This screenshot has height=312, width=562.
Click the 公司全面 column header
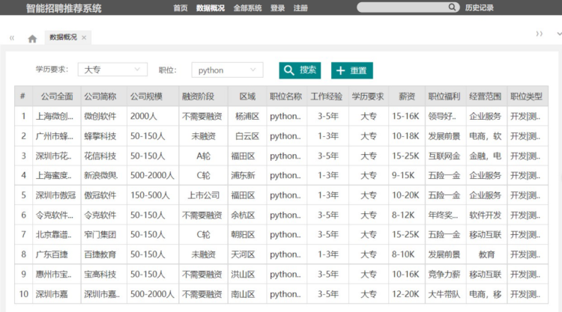(x=57, y=97)
